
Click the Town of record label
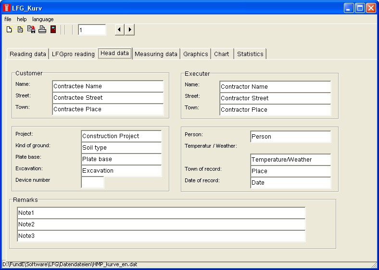(203, 169)
